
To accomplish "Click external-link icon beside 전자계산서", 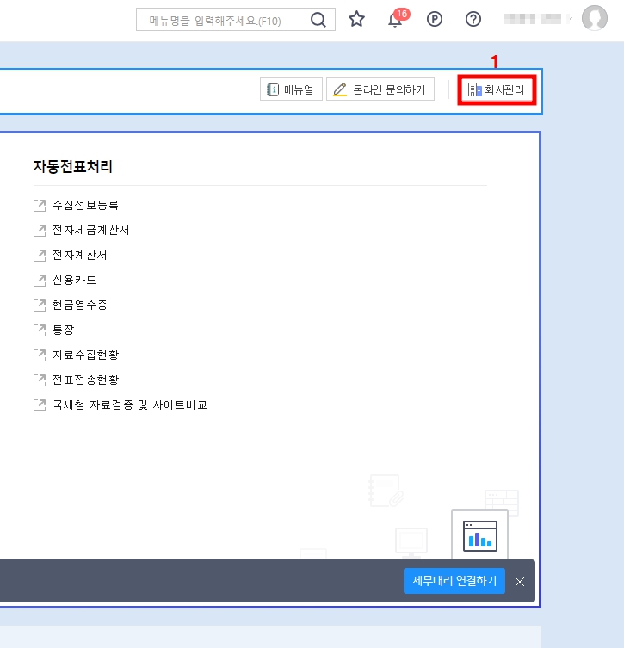I will click(x=40, y=256).
